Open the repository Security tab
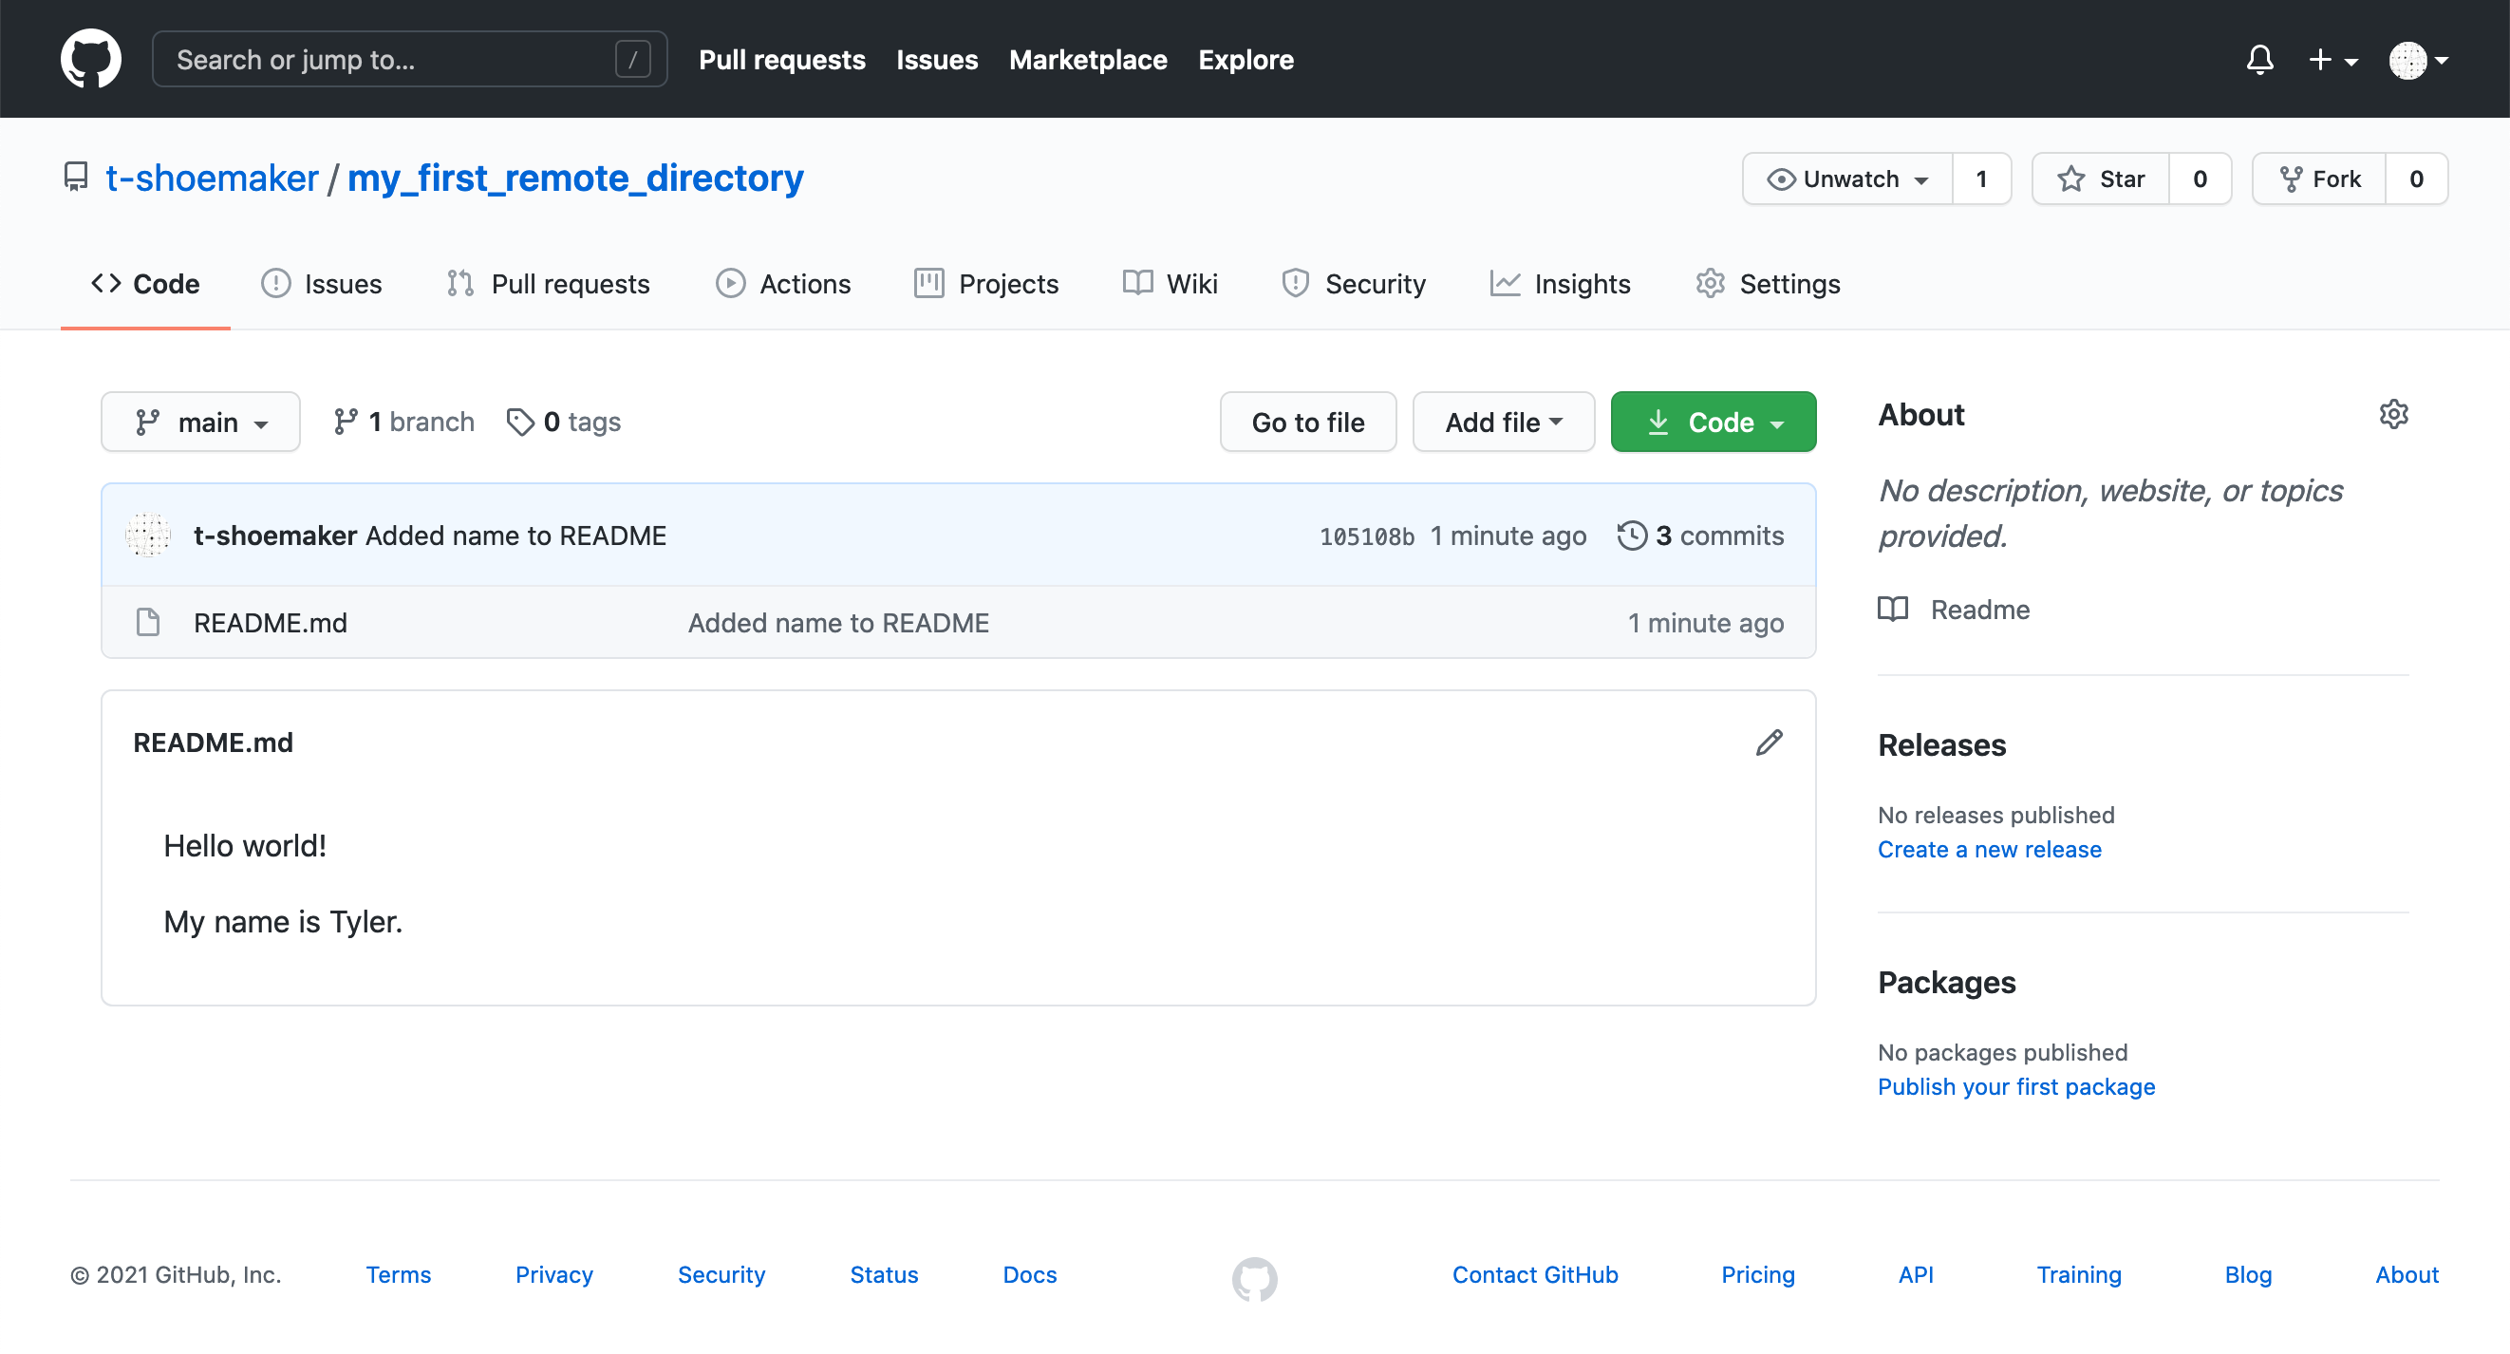This screenshot has width=2510, height=1354. 1354,284
